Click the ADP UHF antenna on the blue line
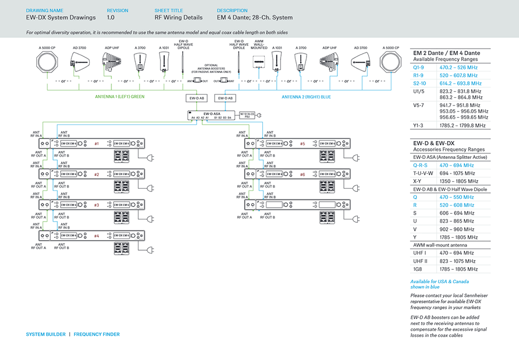519x346 pixels. coord(329,62)
